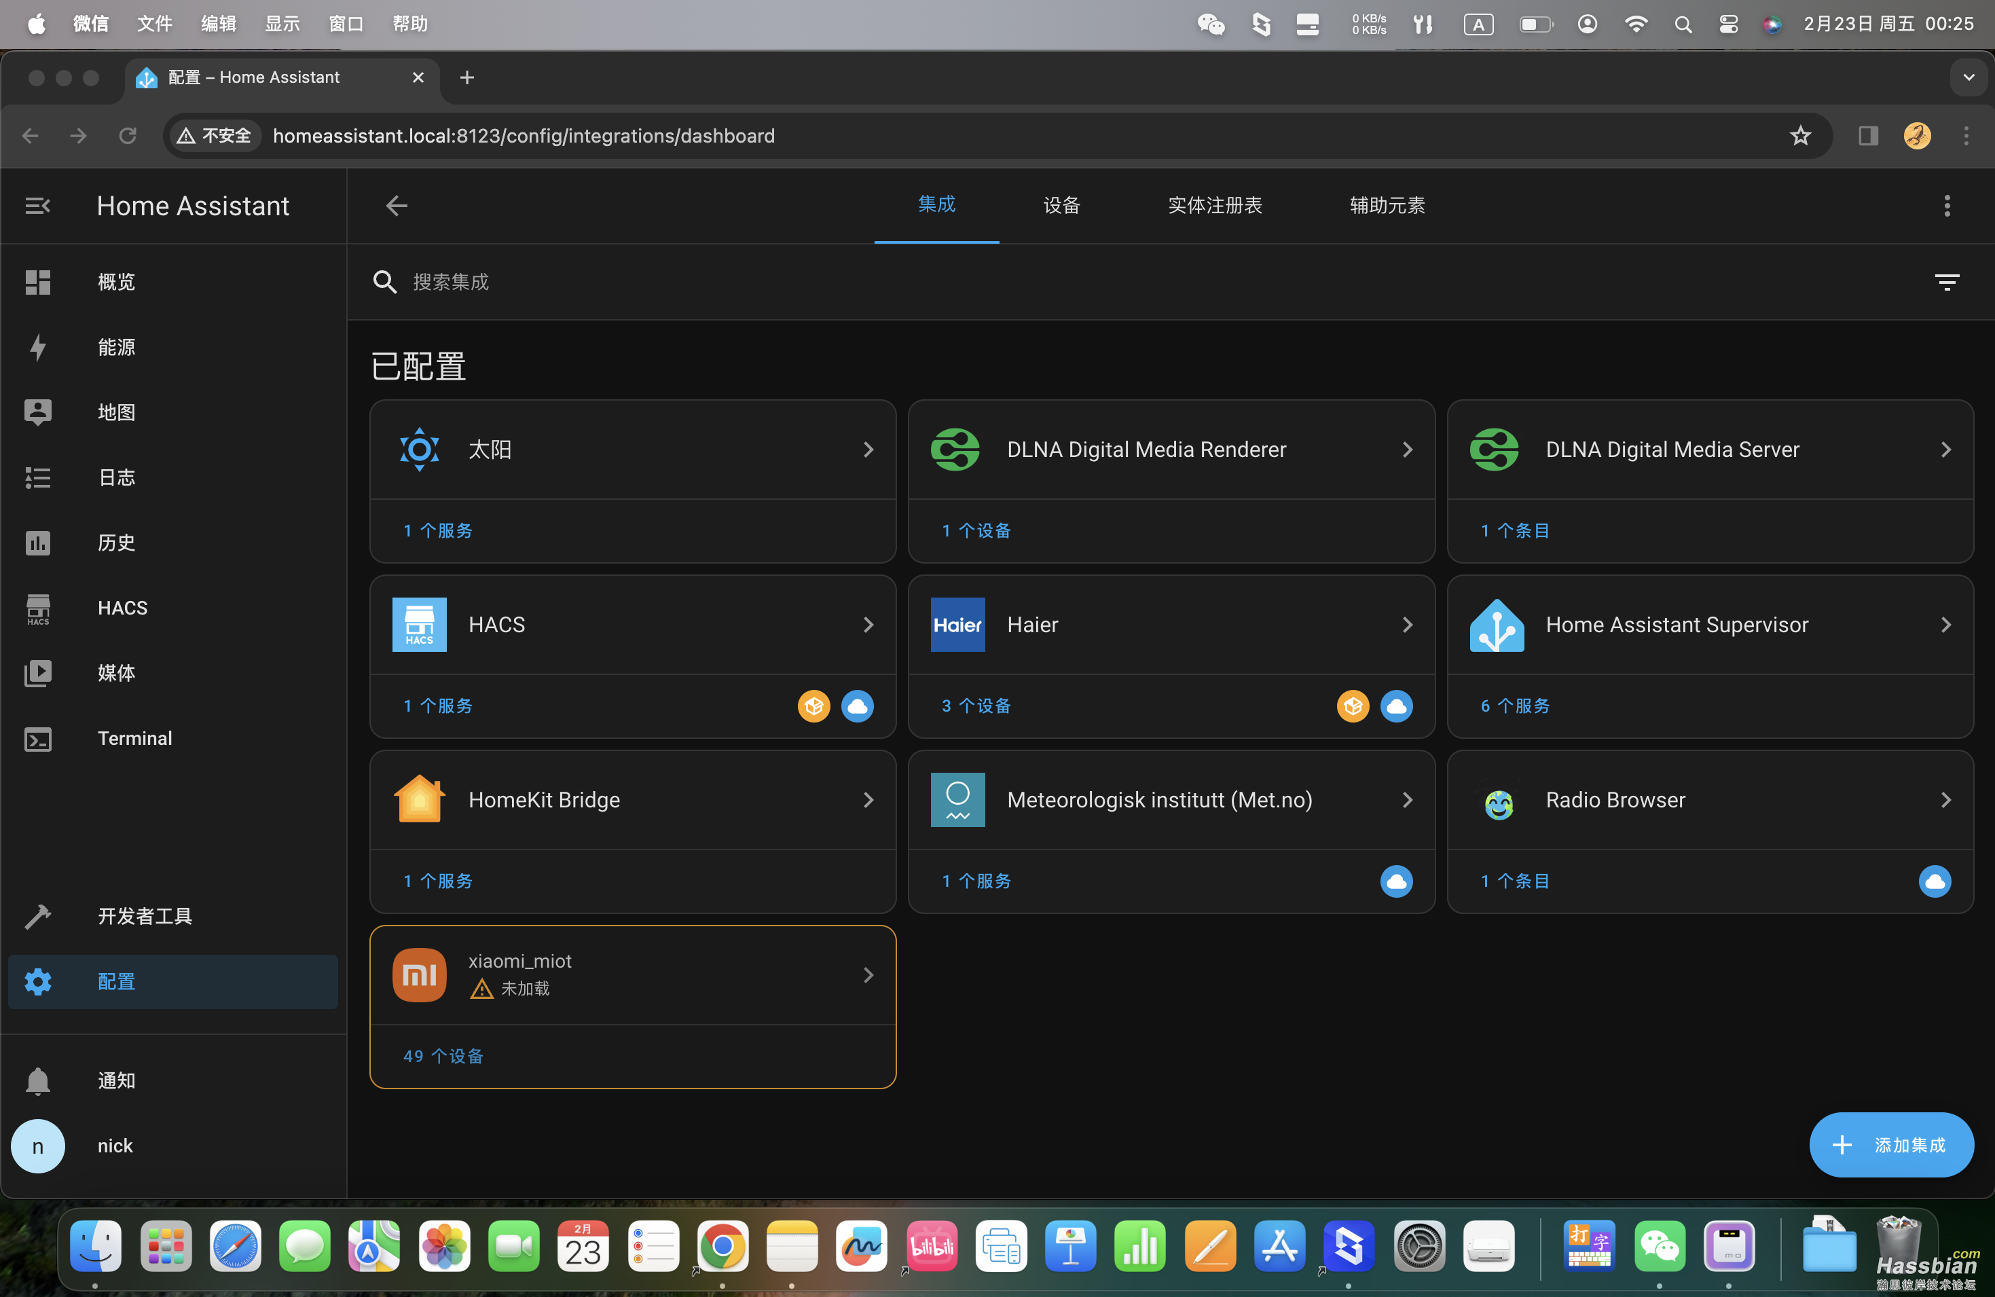1995x1297 pixels.
Task: Open the 49 个设备 link for xiaomi_miot
Action: pos(443,1057)
